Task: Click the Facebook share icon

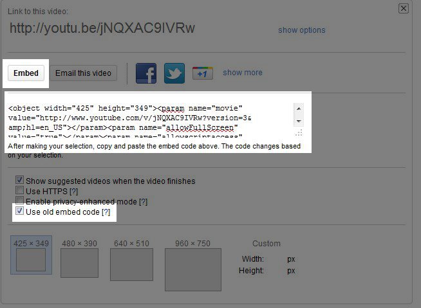Action: 146,73
